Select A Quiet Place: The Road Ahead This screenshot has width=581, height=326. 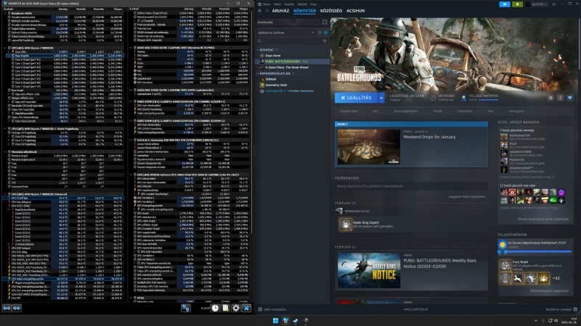point(287,67)
